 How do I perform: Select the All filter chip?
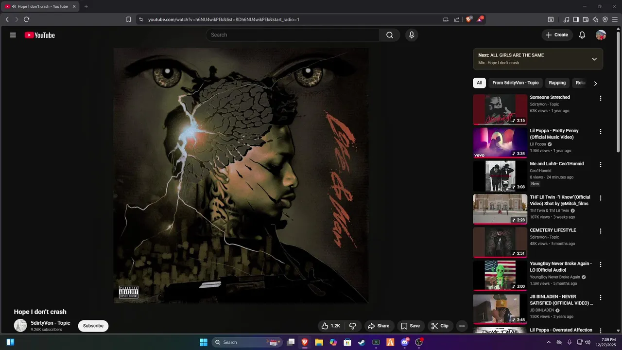[x=479, y=83]
